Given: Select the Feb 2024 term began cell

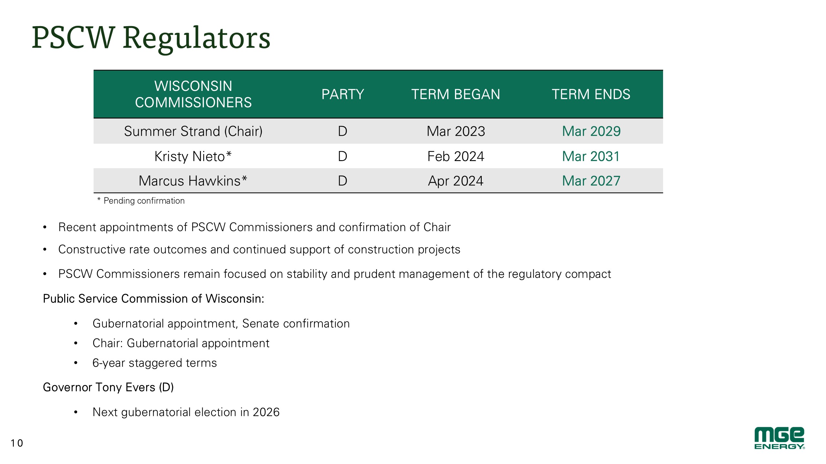Looking at the screenshot, I should point(456,157).
